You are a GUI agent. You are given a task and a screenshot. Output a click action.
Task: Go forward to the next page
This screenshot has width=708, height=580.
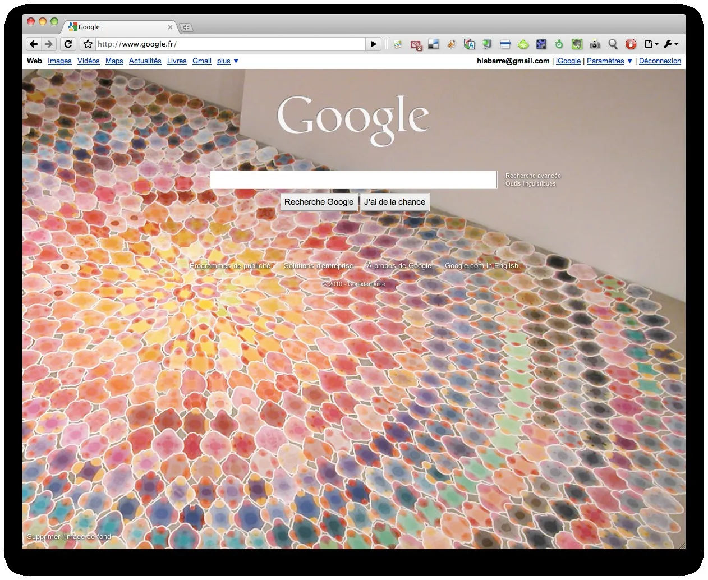49,44
